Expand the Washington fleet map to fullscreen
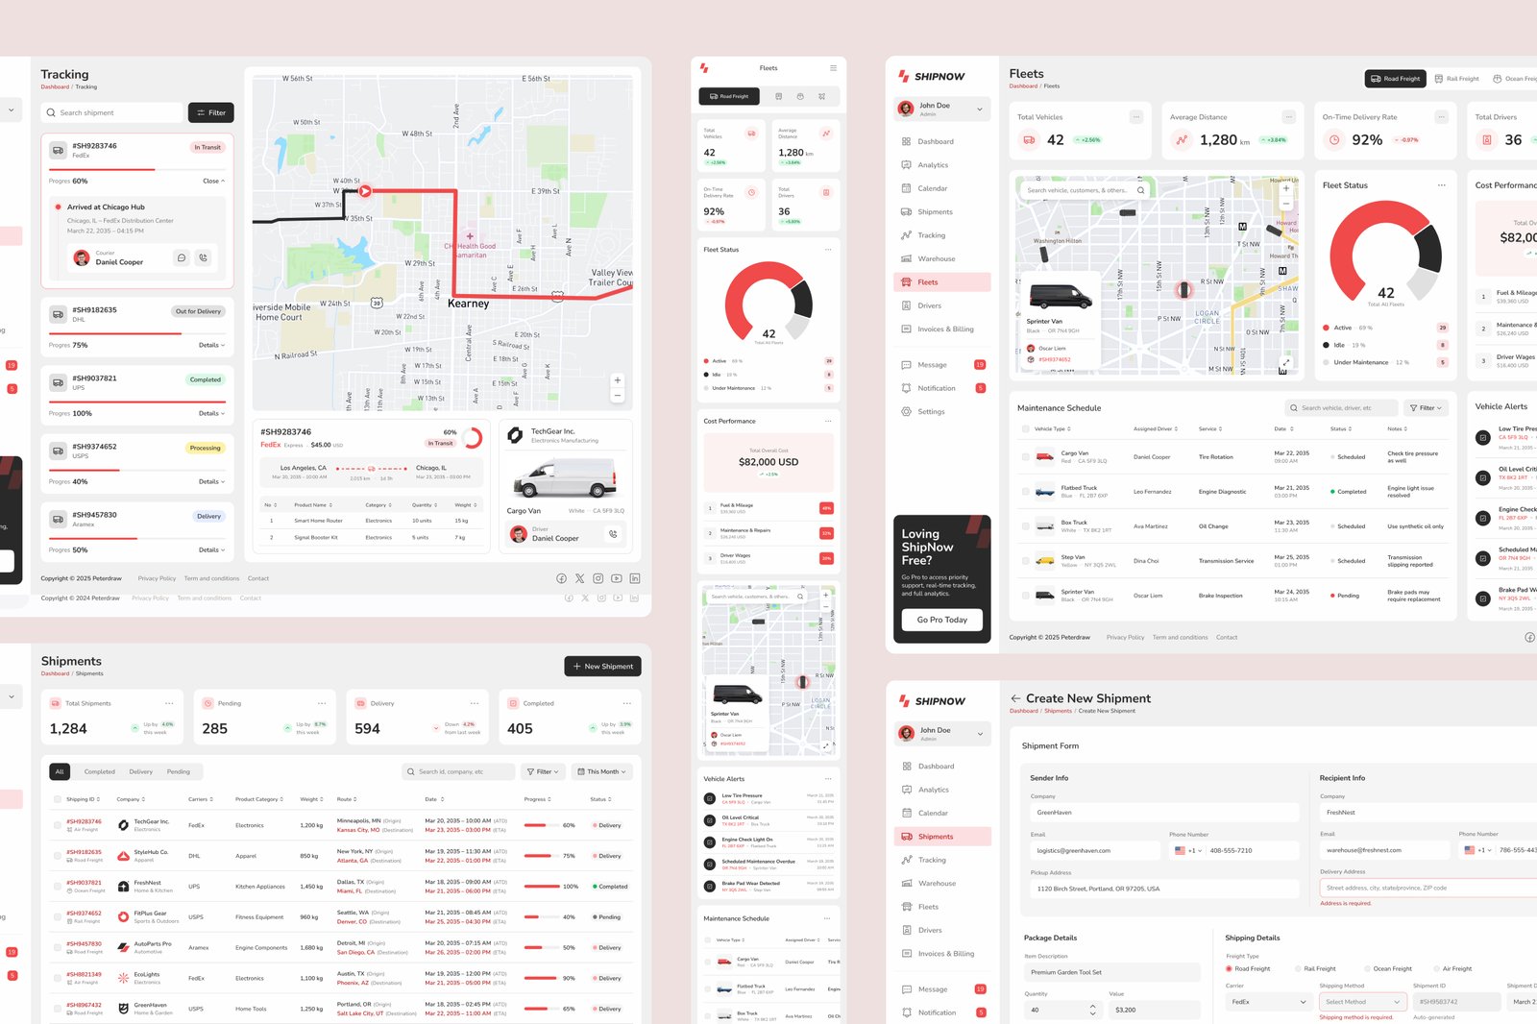 pos(1285,363)
